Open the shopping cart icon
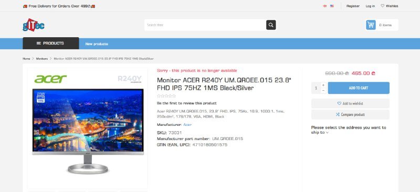This screenshot has height=192, width=420. tap(371, 25)
